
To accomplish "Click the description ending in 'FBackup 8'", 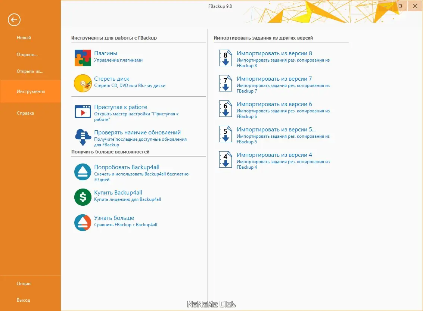I will (x=283, y=63).
